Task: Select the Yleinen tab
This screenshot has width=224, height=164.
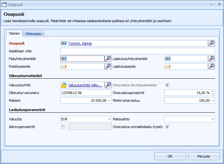Action: point(14,33)
